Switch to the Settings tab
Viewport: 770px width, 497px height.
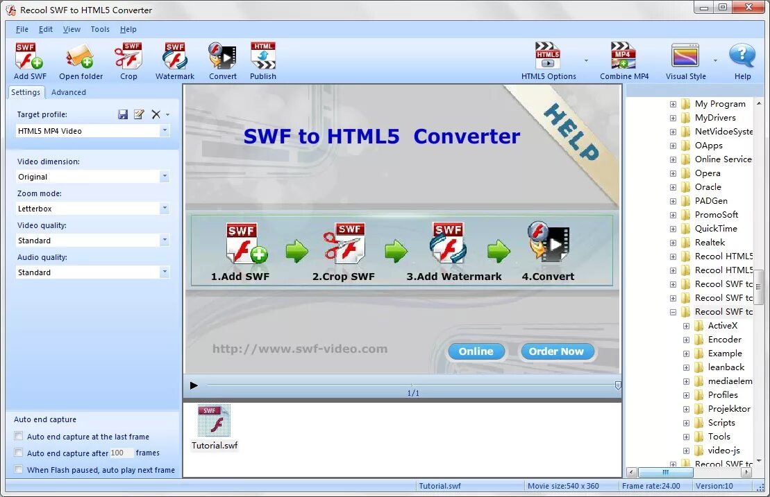pyautogui.click(x=26, y=92)
